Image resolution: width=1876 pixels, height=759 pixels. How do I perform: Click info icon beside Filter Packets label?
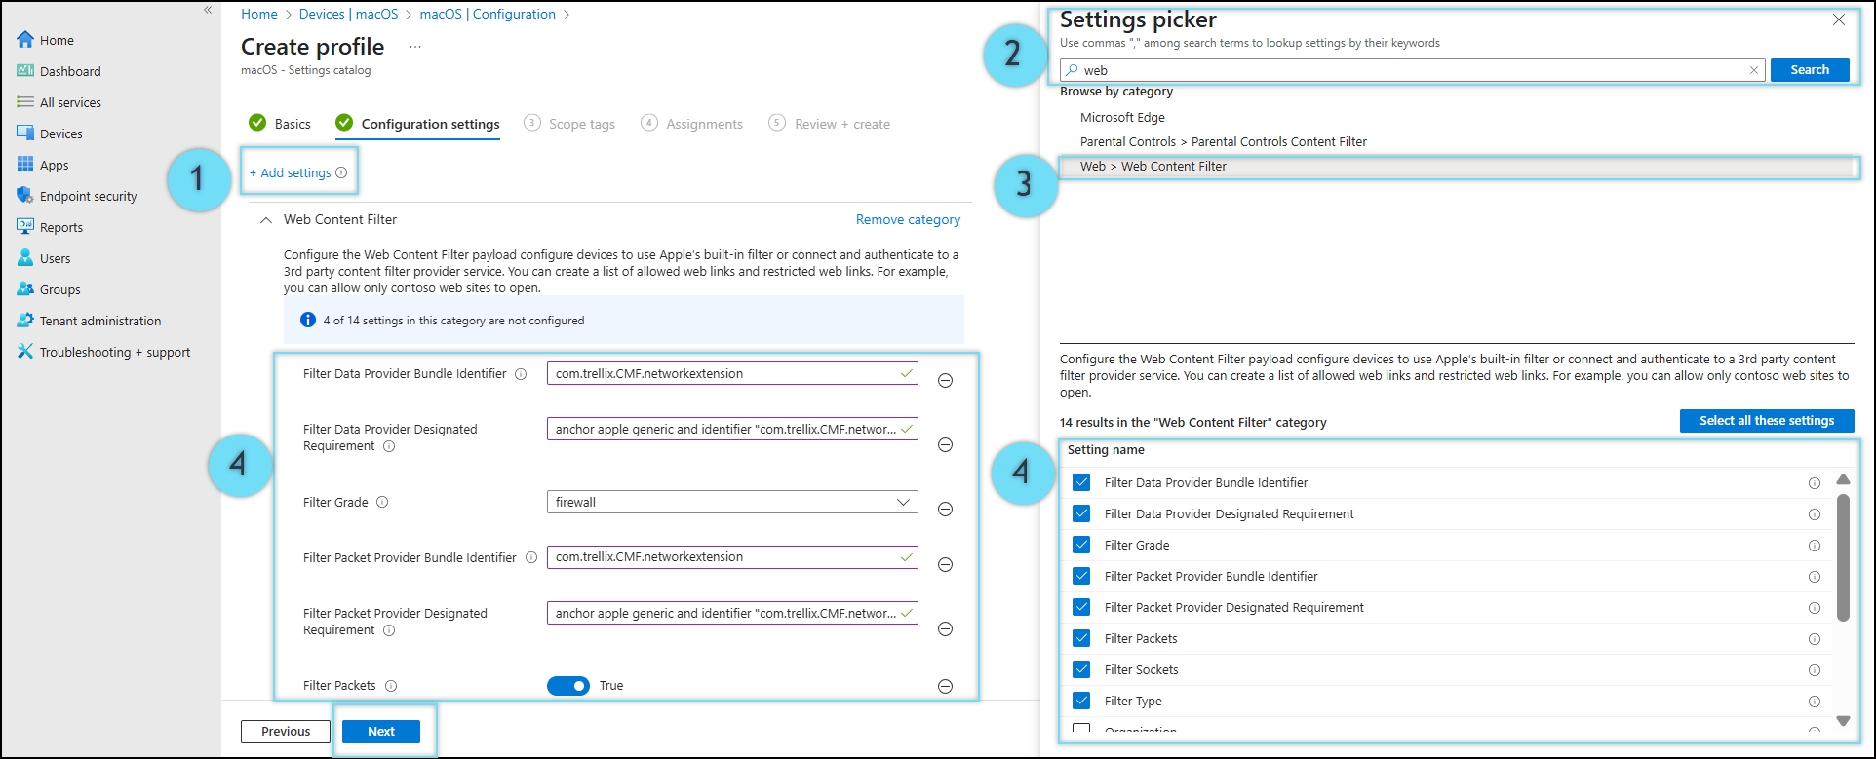pyautogui.click(x=391, y=686)
